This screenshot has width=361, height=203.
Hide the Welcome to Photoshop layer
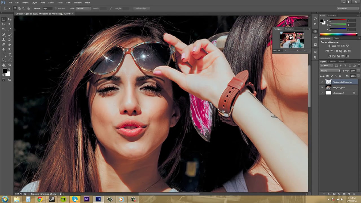(322, 82)
